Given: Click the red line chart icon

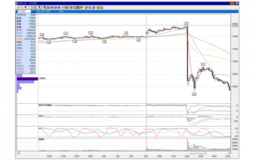Looking at the screenshot, I should (x=63, y=7).
